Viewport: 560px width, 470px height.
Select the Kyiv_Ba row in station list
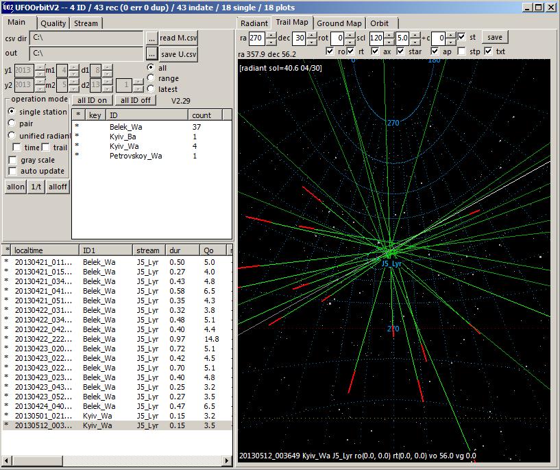pos(123,137)
